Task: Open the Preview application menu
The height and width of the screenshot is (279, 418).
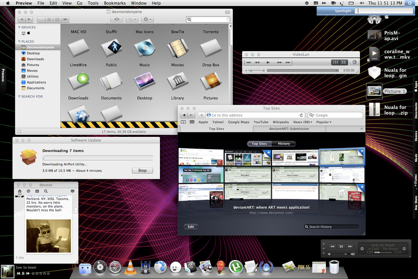Action: click(24, 3)
